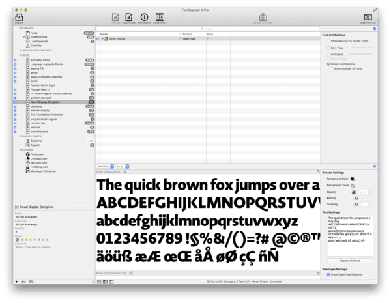The width and height of the screenshot is (391, 303).
Task: Click the Deactivate fonts icon
Action: point(128,16)
